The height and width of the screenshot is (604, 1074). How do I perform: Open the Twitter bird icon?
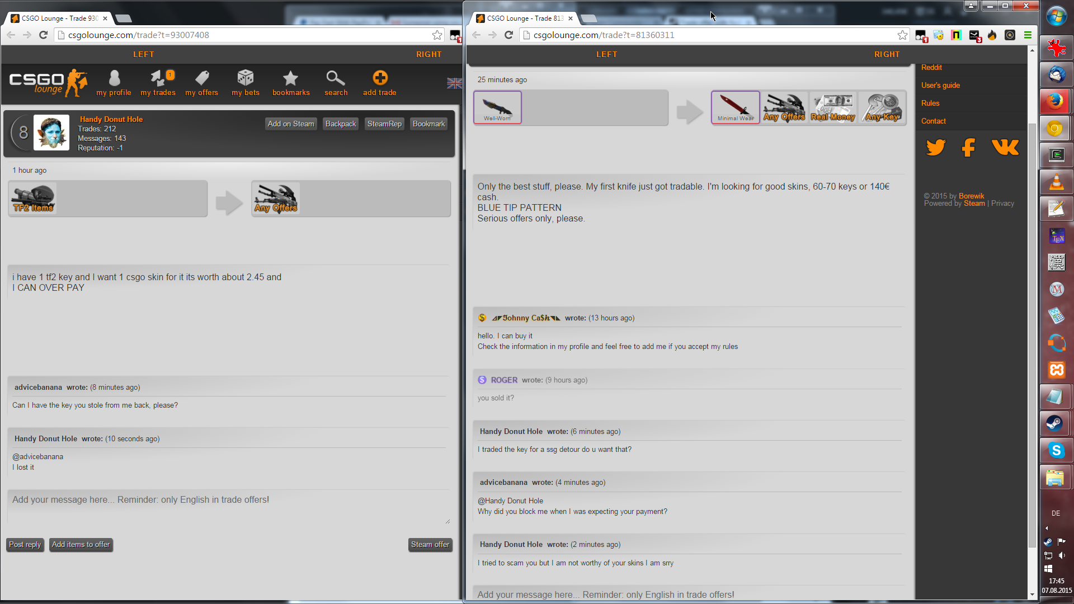[x=936, y=148]
